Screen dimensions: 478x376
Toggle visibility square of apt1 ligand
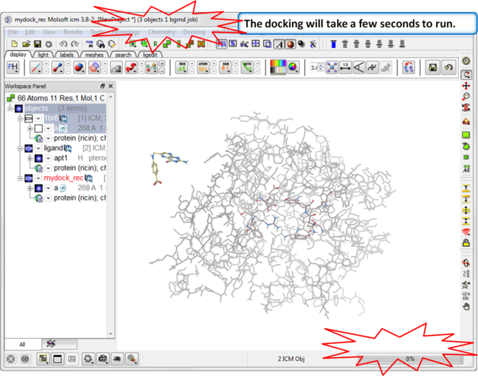(x=39, y=158)
